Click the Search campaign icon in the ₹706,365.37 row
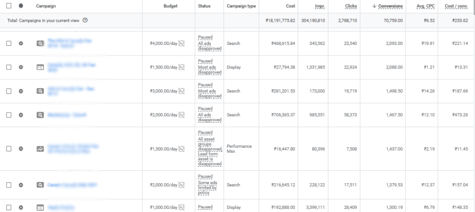This screenshot has height=212, width=475. 40,115
